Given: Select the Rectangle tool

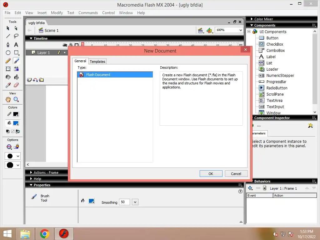Looking at the screenshot, I should [16, 52].
